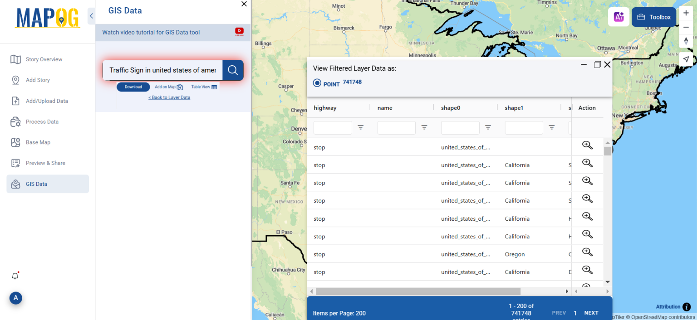The width and height of the screenshot is (697, 320).
Task: Reset bearing with the compass icon
Action: point(686,41)
